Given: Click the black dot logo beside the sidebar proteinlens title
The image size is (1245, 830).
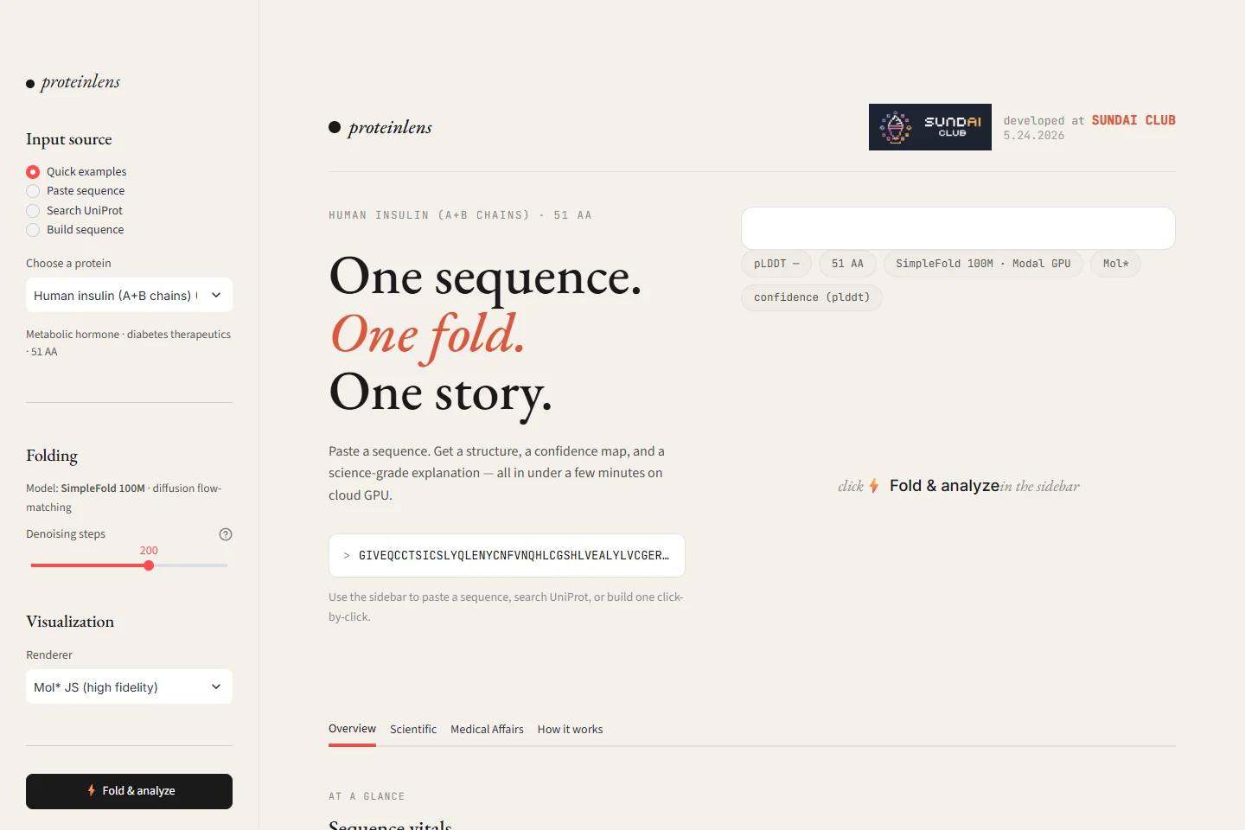Looking at the screenshot, I should [30, 84].
